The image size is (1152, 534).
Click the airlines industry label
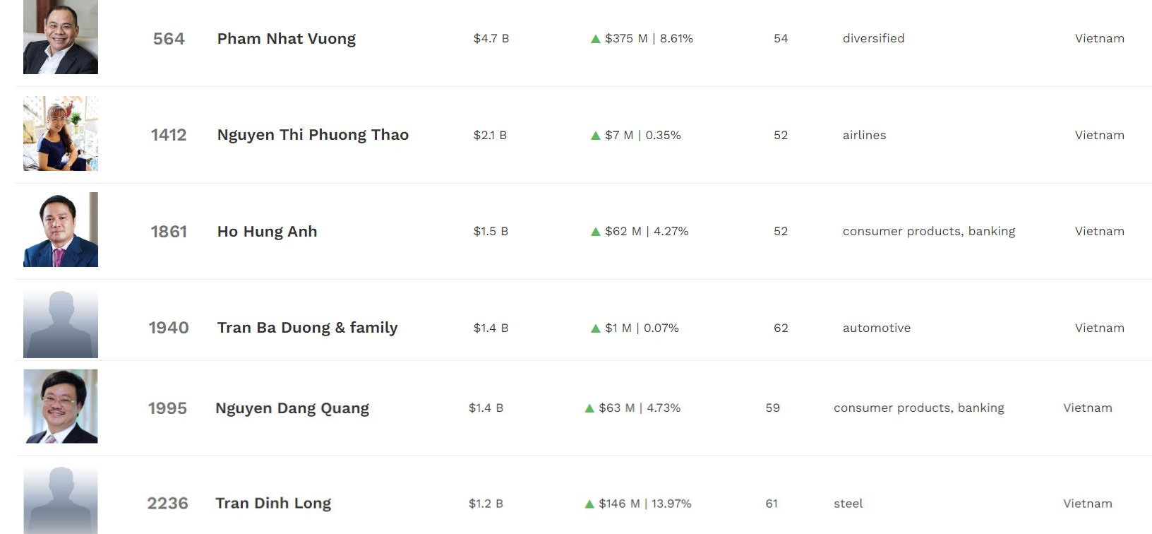point(864,135)
